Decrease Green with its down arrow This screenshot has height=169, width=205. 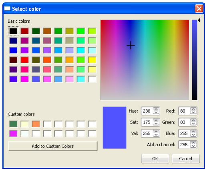tap(193, 124)
